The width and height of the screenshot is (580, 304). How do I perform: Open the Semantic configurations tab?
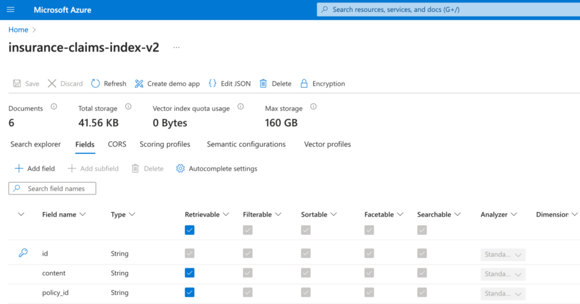246,144
